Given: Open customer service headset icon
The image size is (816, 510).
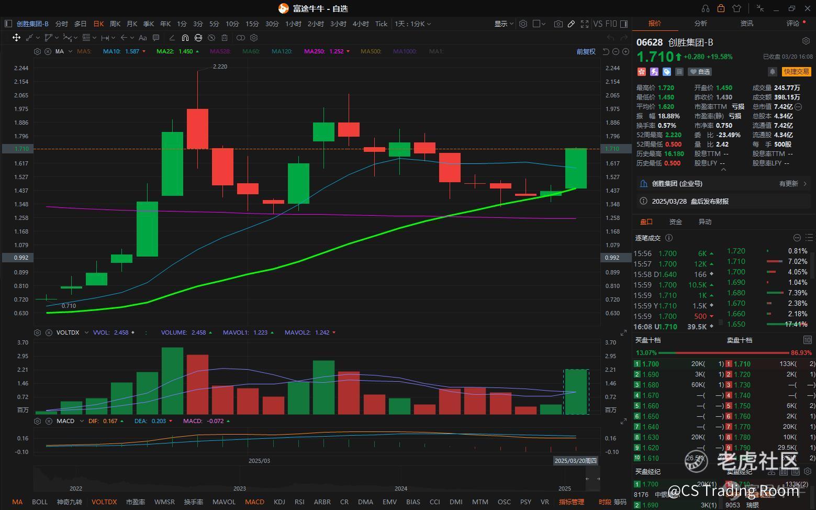Looking at the screenshot, I should pos(706,8).
